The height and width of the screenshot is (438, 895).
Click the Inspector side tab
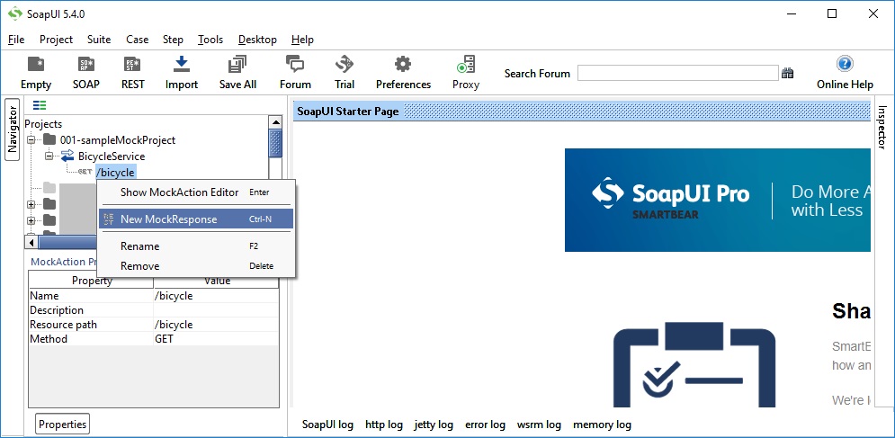click(882, 127)
